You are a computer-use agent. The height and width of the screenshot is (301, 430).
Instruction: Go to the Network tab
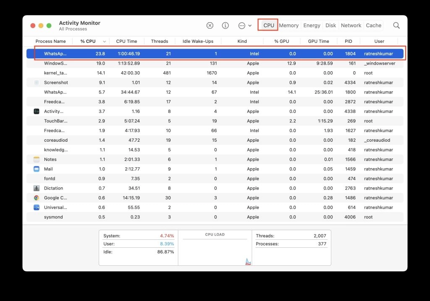click(x=351, y=25)
